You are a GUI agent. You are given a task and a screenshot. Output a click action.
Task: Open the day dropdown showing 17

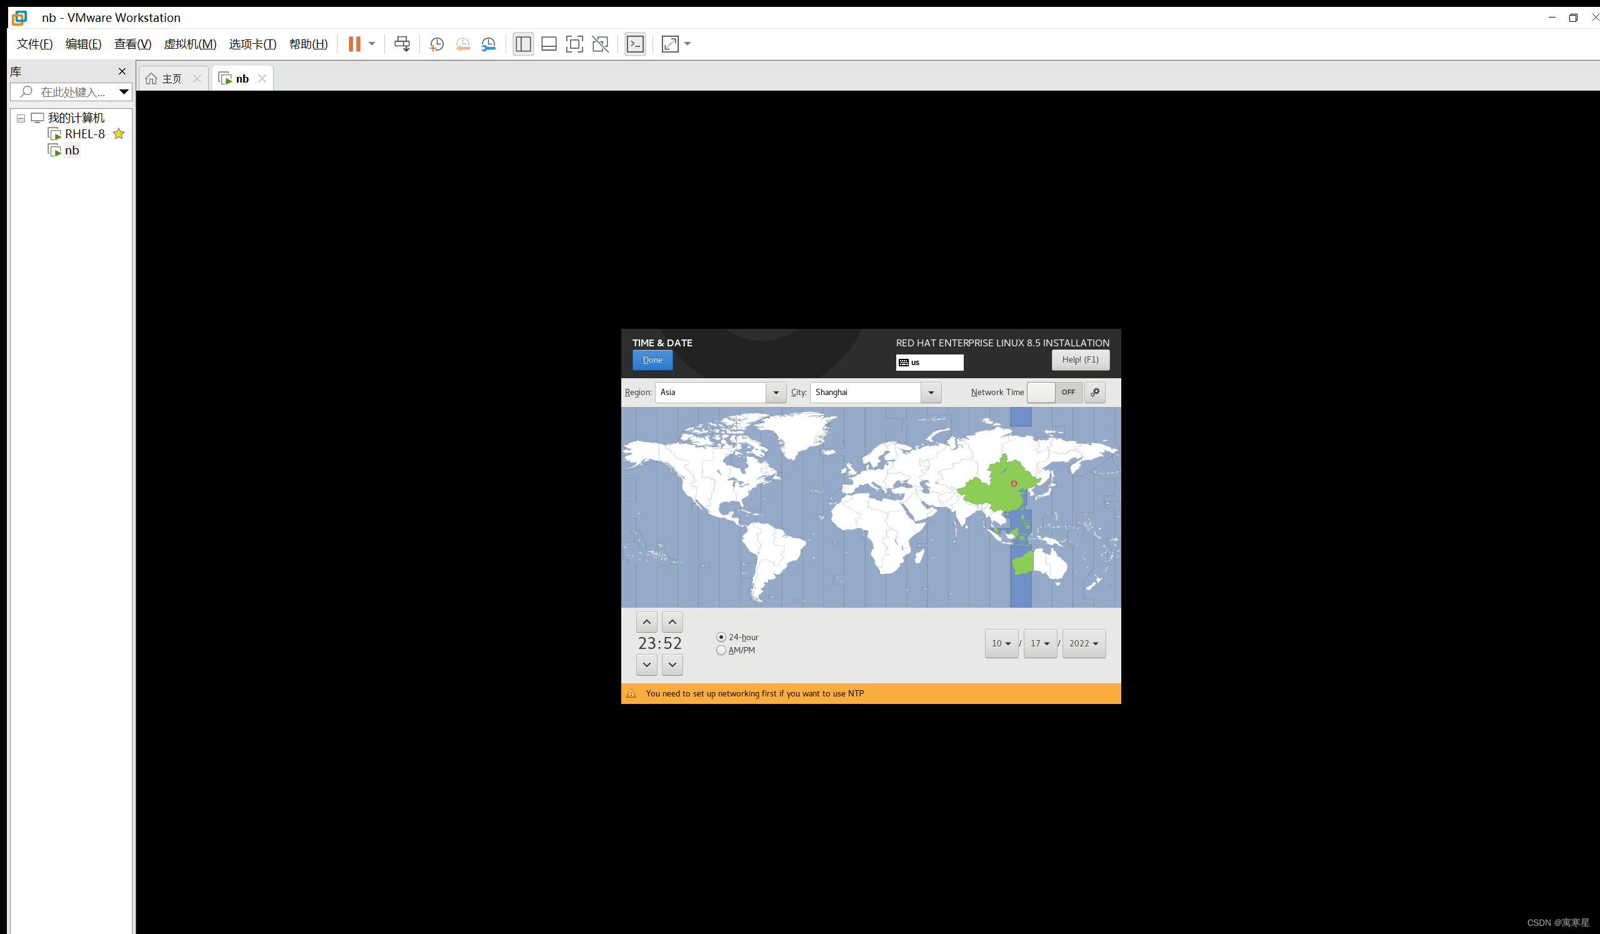point(1041,644)
